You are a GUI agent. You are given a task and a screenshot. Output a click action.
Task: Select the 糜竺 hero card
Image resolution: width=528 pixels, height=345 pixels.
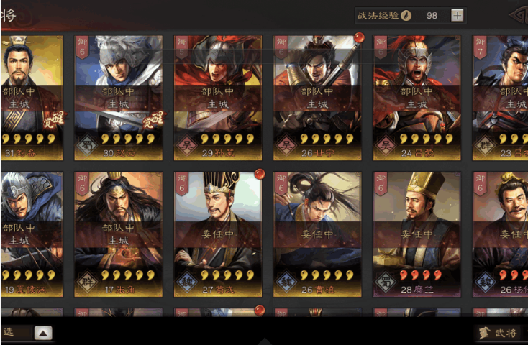417,234
